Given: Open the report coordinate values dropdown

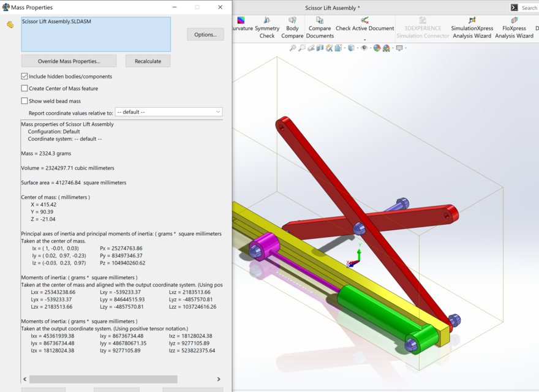Looking at the screenshot, I should click(168, 112).
